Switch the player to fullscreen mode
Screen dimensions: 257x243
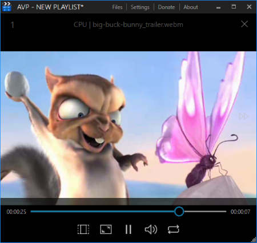pos(106,229)
